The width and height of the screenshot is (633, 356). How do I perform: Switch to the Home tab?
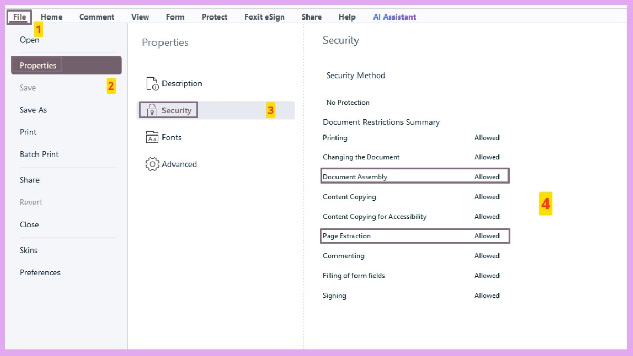[x=51, y=17]
